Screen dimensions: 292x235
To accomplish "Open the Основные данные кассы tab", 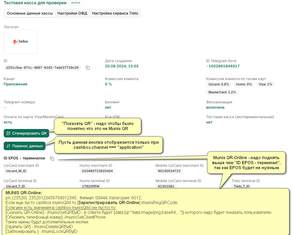I will tap(30, 13).
